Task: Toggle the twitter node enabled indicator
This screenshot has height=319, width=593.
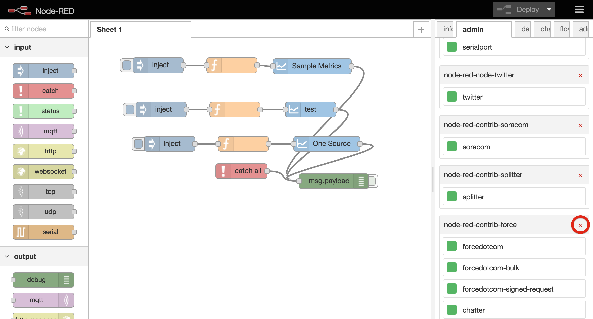Action: coord(452,97)
